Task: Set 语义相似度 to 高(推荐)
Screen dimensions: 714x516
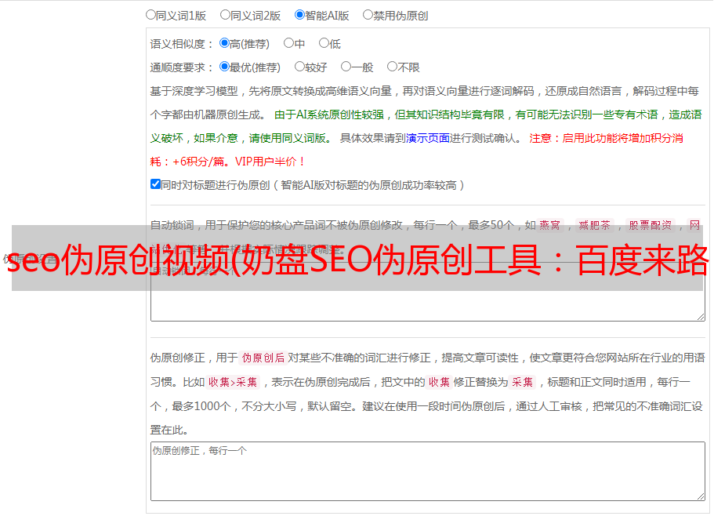Action: point(224,43)
